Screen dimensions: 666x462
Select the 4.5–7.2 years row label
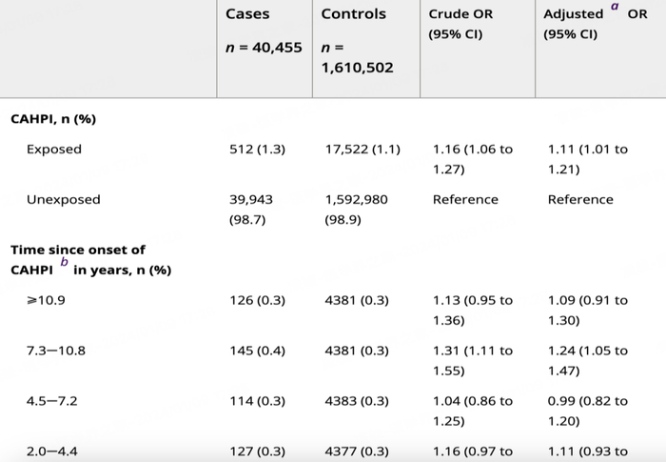click(52, 401)
